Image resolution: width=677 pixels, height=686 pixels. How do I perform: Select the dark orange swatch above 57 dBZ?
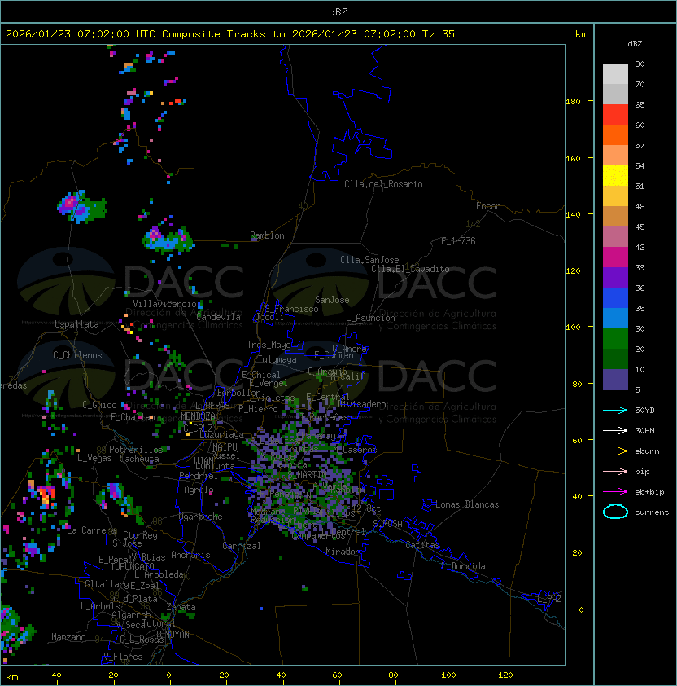tap(615, 134)
